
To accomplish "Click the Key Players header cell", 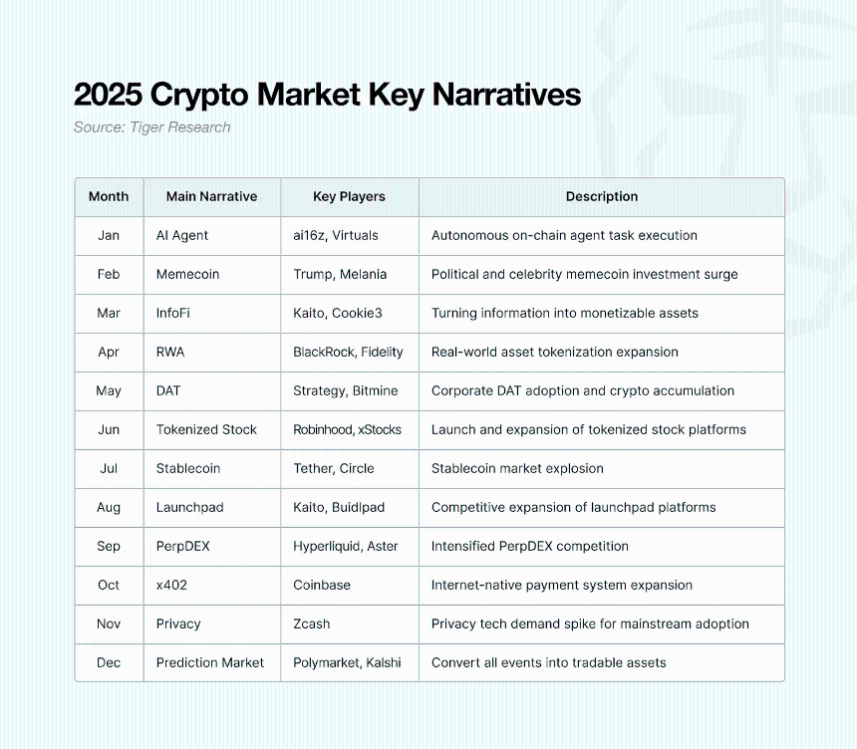I will pos(349,196).
